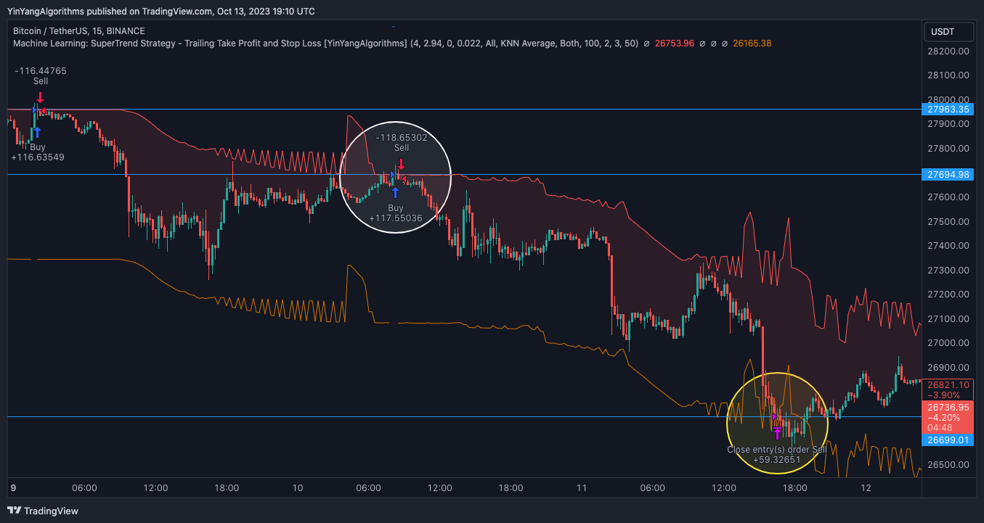Click the Buy +116.63549 trade label
This screenshot has width=984, height=523.
(37, 152)
